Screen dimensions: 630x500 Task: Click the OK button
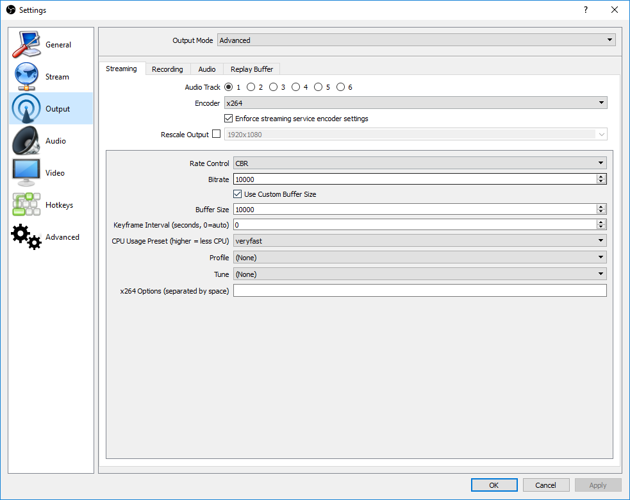coord(493,485)
